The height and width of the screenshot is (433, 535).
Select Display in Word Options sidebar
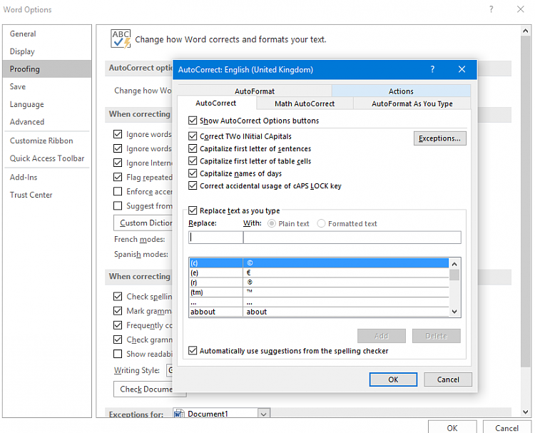tap(47, 51)
